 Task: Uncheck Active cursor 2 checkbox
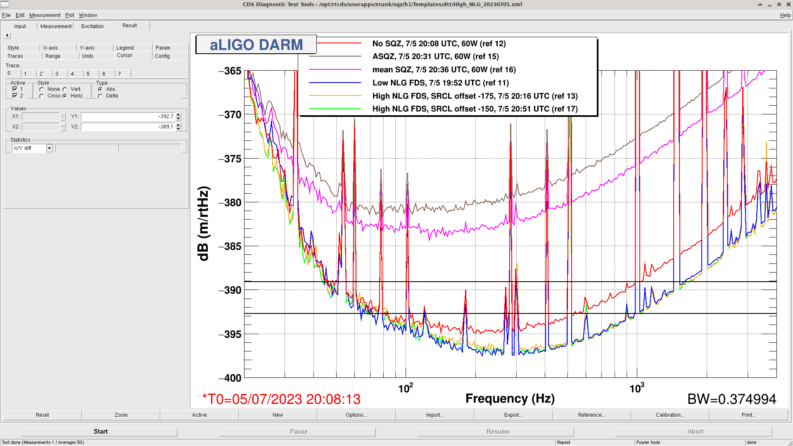15,96
